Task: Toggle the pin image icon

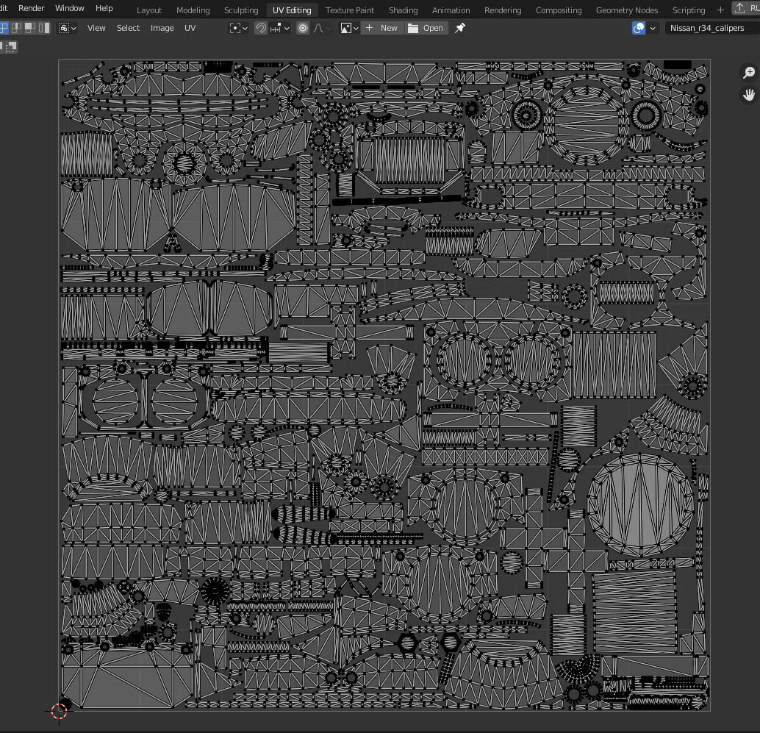Action: pos(460,28)
